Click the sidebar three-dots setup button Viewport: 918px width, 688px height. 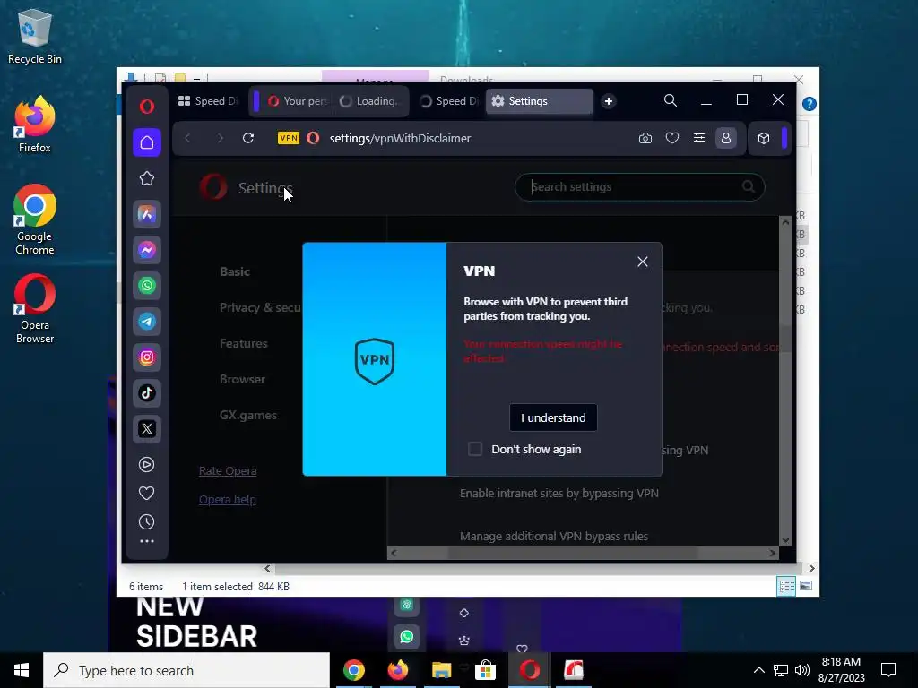pos(146,541)
